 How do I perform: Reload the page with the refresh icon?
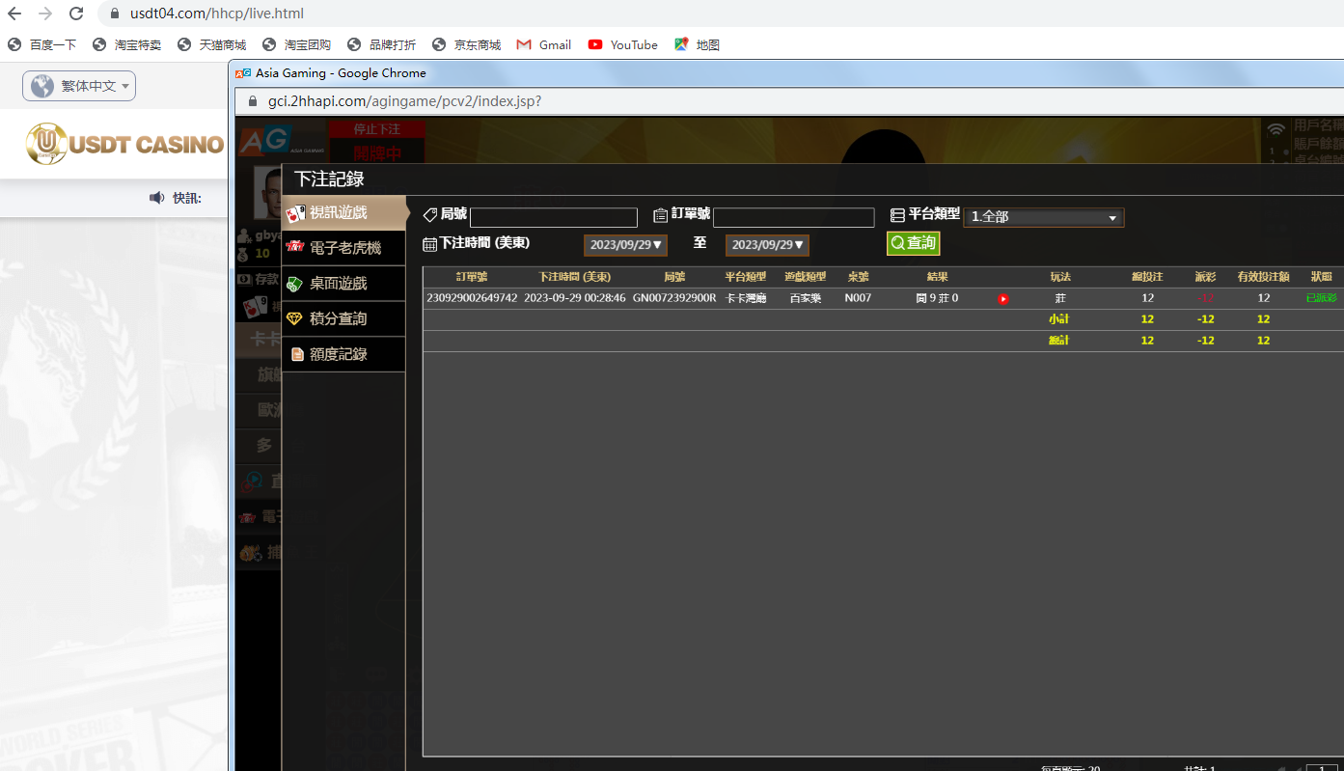coord(76,14)
